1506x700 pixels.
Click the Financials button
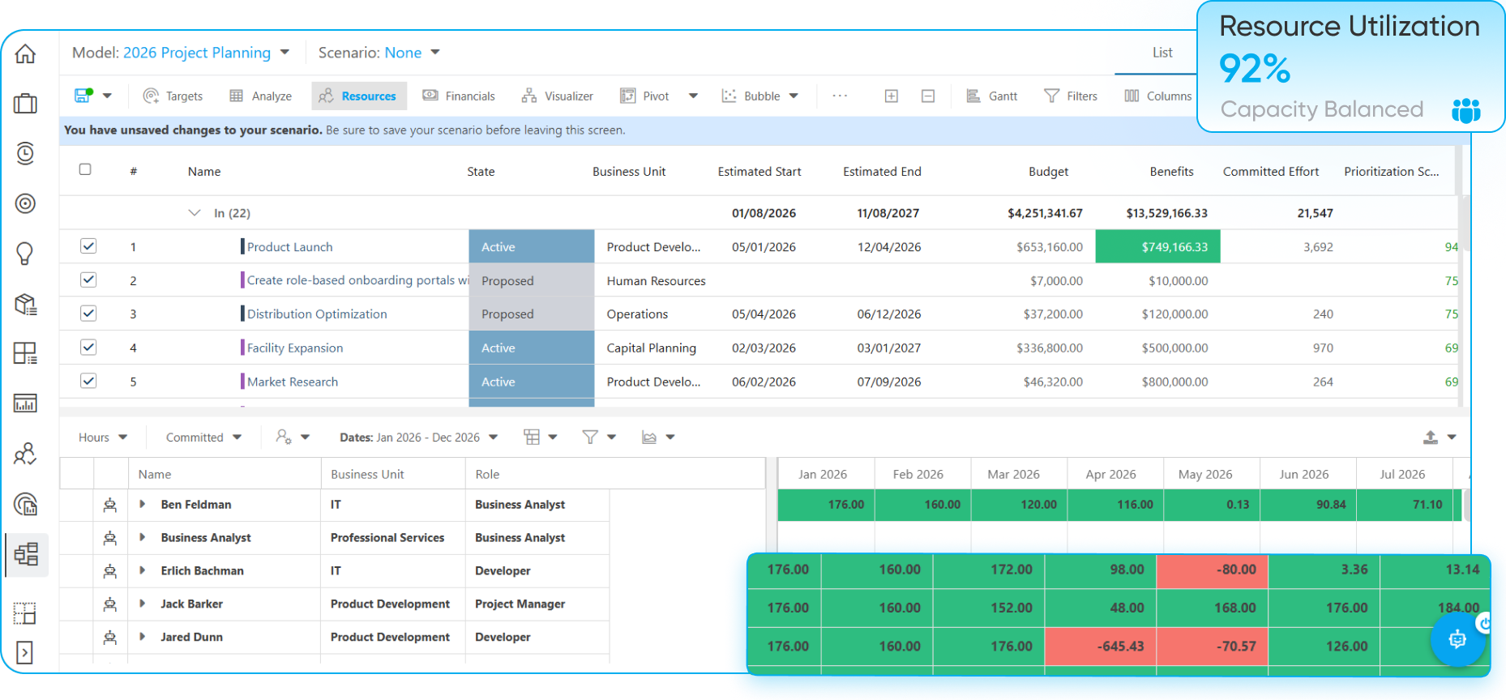pos(459,96)
